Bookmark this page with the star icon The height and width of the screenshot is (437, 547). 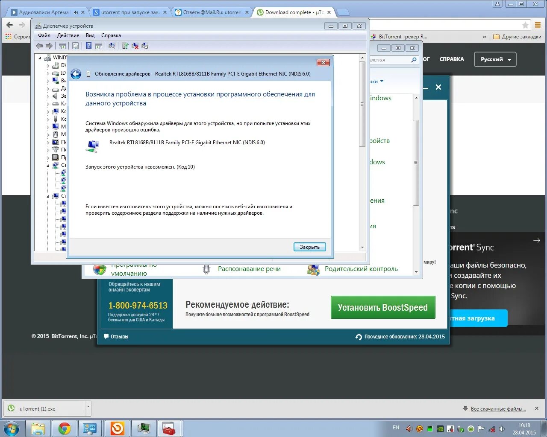point(526,25)
